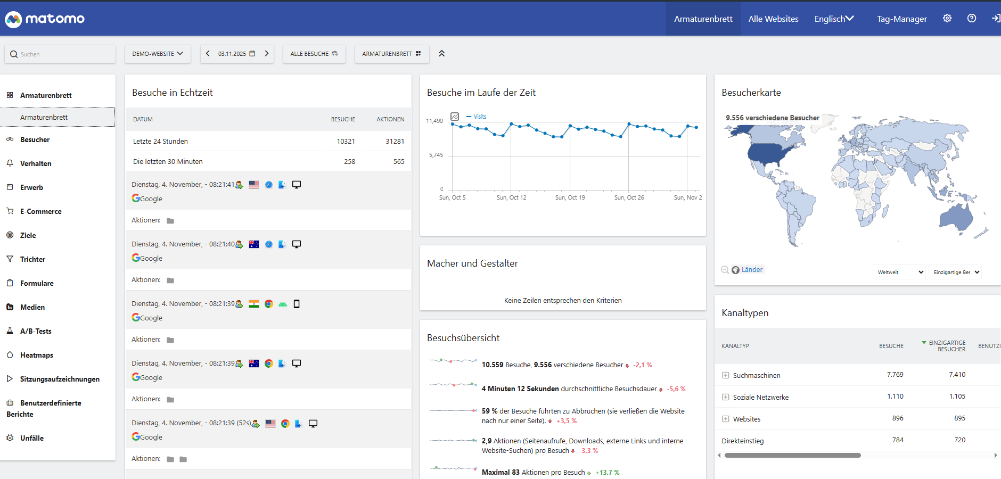1001x479 pixels.
Task: Expand the Suchmaschinen channel row
Action: 725,375
